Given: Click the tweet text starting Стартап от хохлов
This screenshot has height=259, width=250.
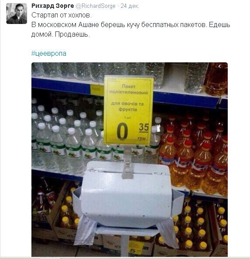Looking at the screenshot, I should [62, 15].
